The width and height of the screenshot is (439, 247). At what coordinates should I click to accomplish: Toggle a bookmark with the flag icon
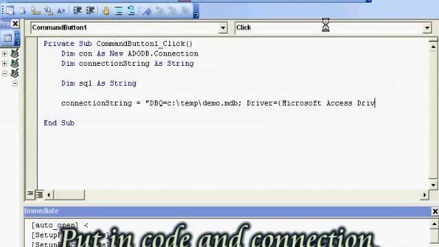pos(147,11)
